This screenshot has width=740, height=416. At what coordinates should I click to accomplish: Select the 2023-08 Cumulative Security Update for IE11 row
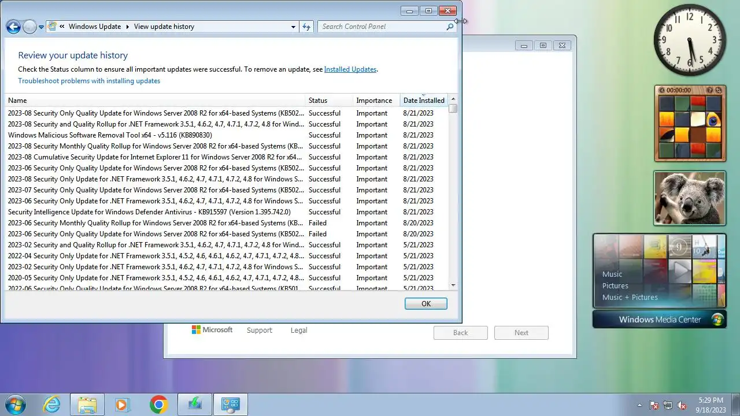click(x=227, y=157)
